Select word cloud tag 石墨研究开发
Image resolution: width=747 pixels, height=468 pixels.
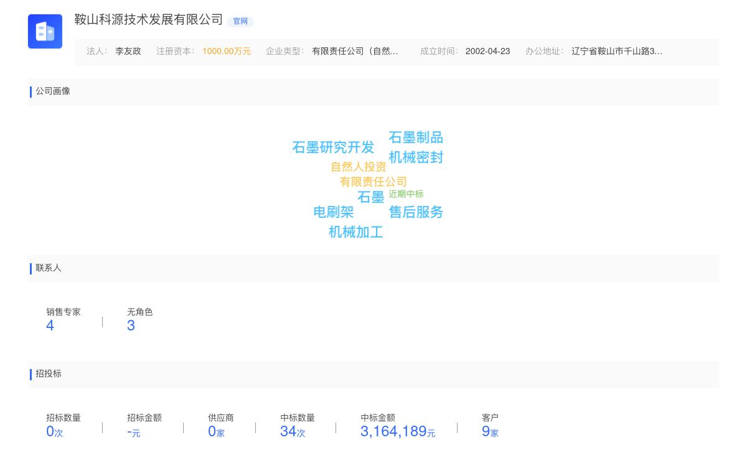pos(333,147)
